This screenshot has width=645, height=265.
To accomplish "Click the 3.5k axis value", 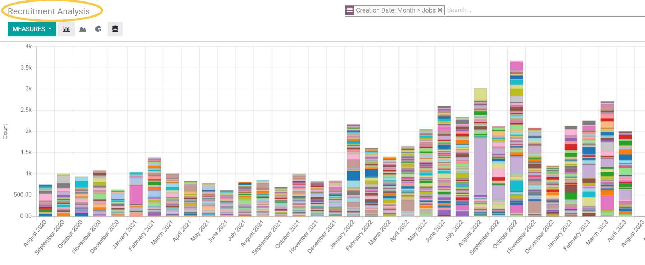I will pyautogui.click(x=26, y=68).
